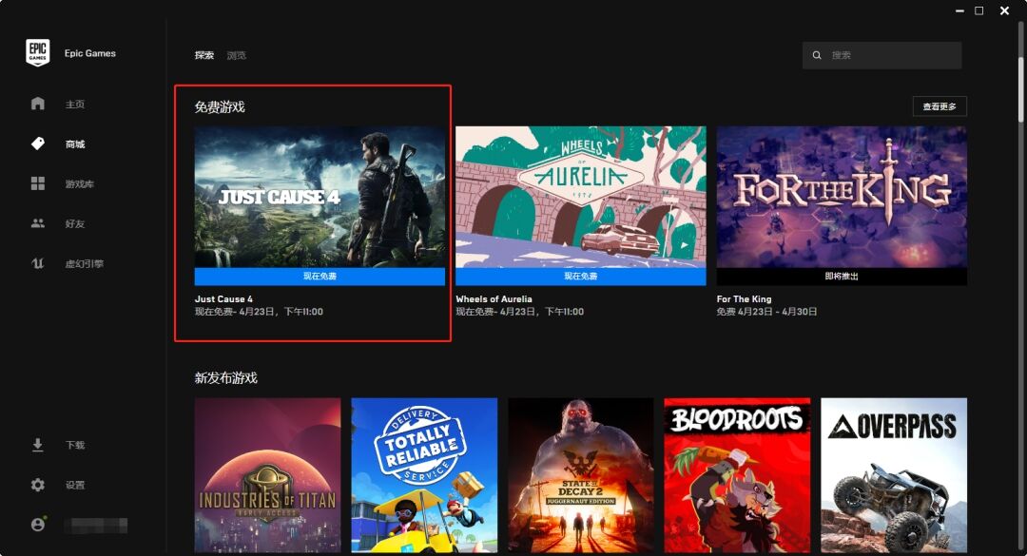The height and width of the screenshot is (556, 1027).
Task: Minimize the Epic Games launcher window
Action: point(959,11)
